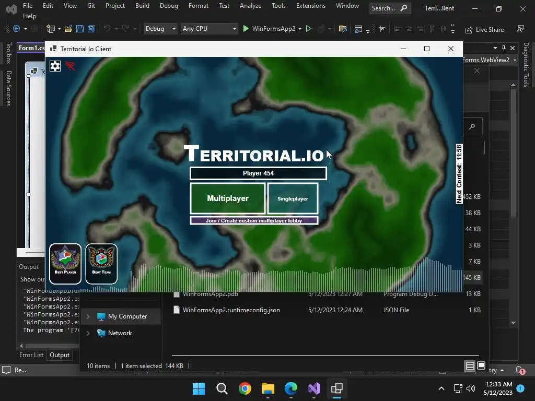Switch to the Output tab

click(x=60, y=355)
